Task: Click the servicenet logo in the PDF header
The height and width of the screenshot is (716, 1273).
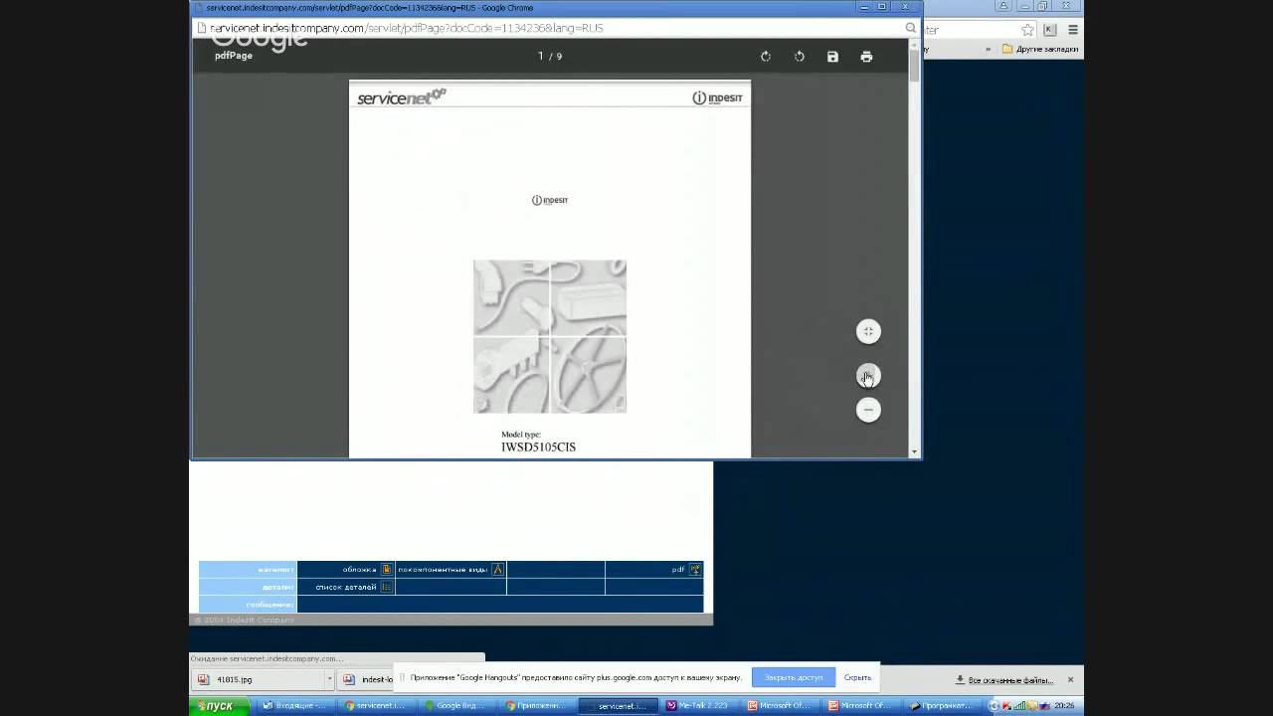Action: coord(402,96)
